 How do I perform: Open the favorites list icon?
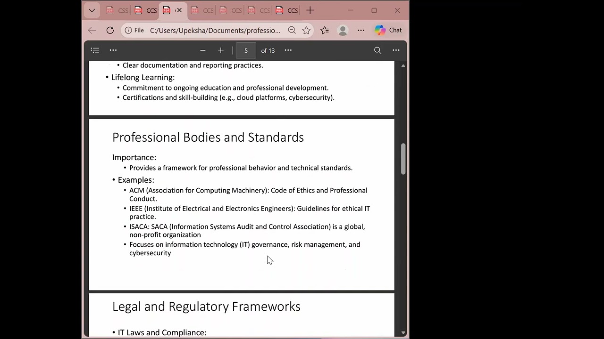point(325,30)
